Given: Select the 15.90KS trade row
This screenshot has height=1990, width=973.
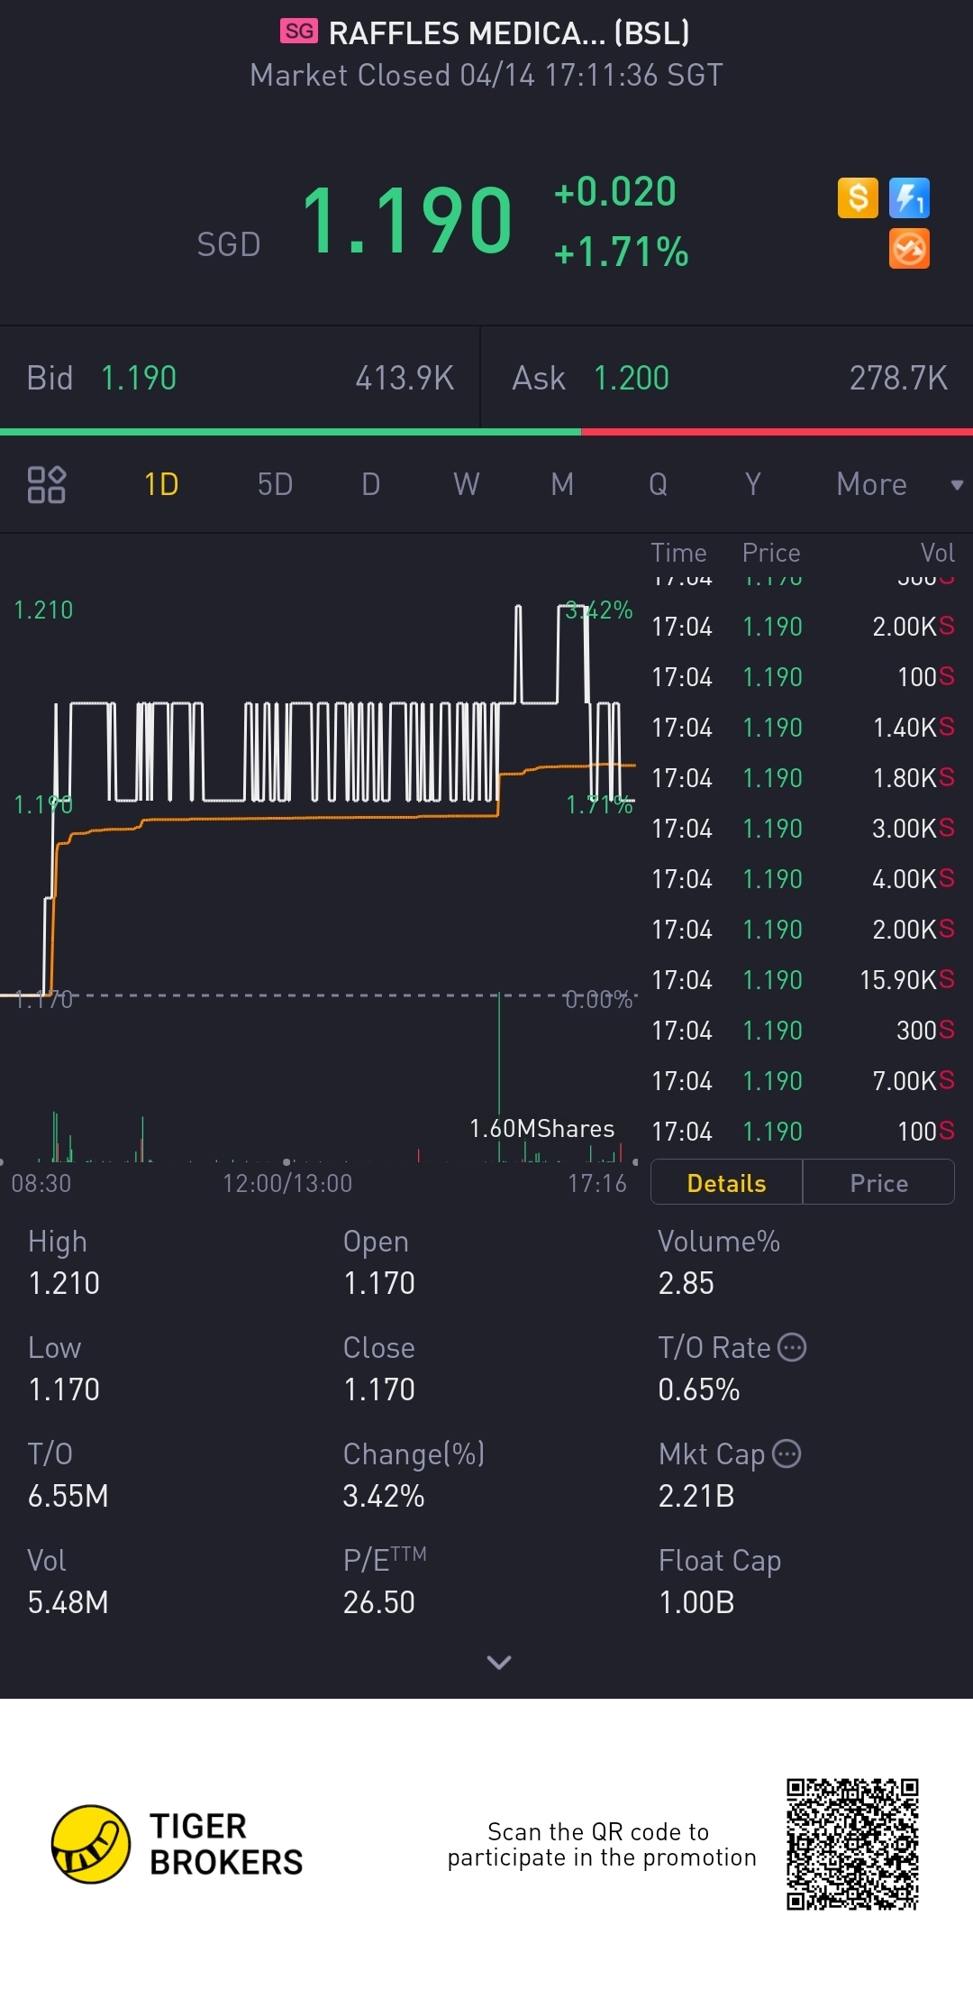Looking at the screenshot, I should coord(803,979).
